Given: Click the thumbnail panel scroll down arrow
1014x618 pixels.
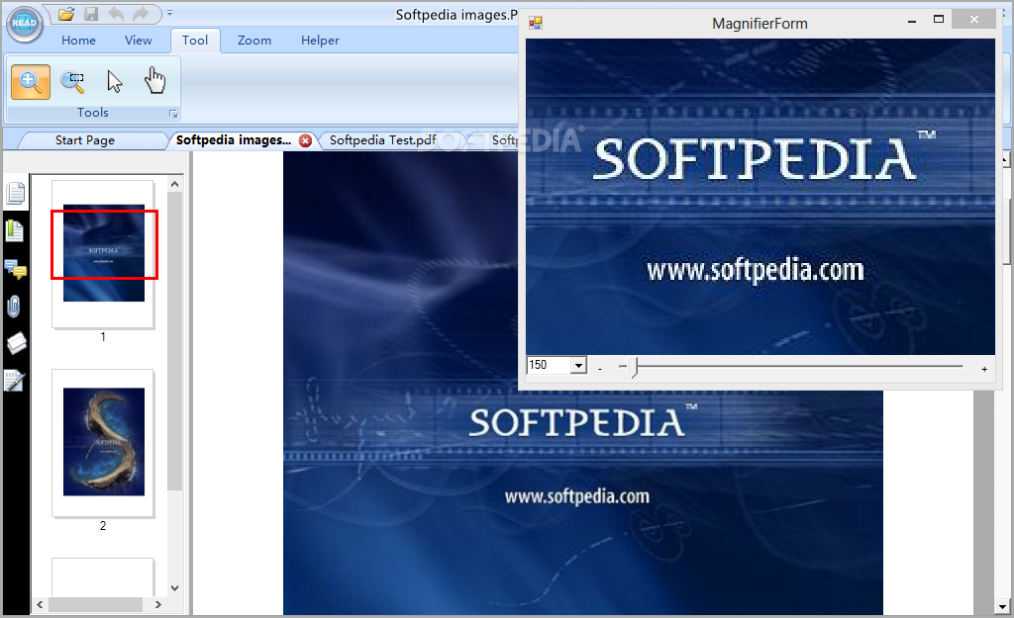Looking at the screenshot, I should click(x=174, y=587).
